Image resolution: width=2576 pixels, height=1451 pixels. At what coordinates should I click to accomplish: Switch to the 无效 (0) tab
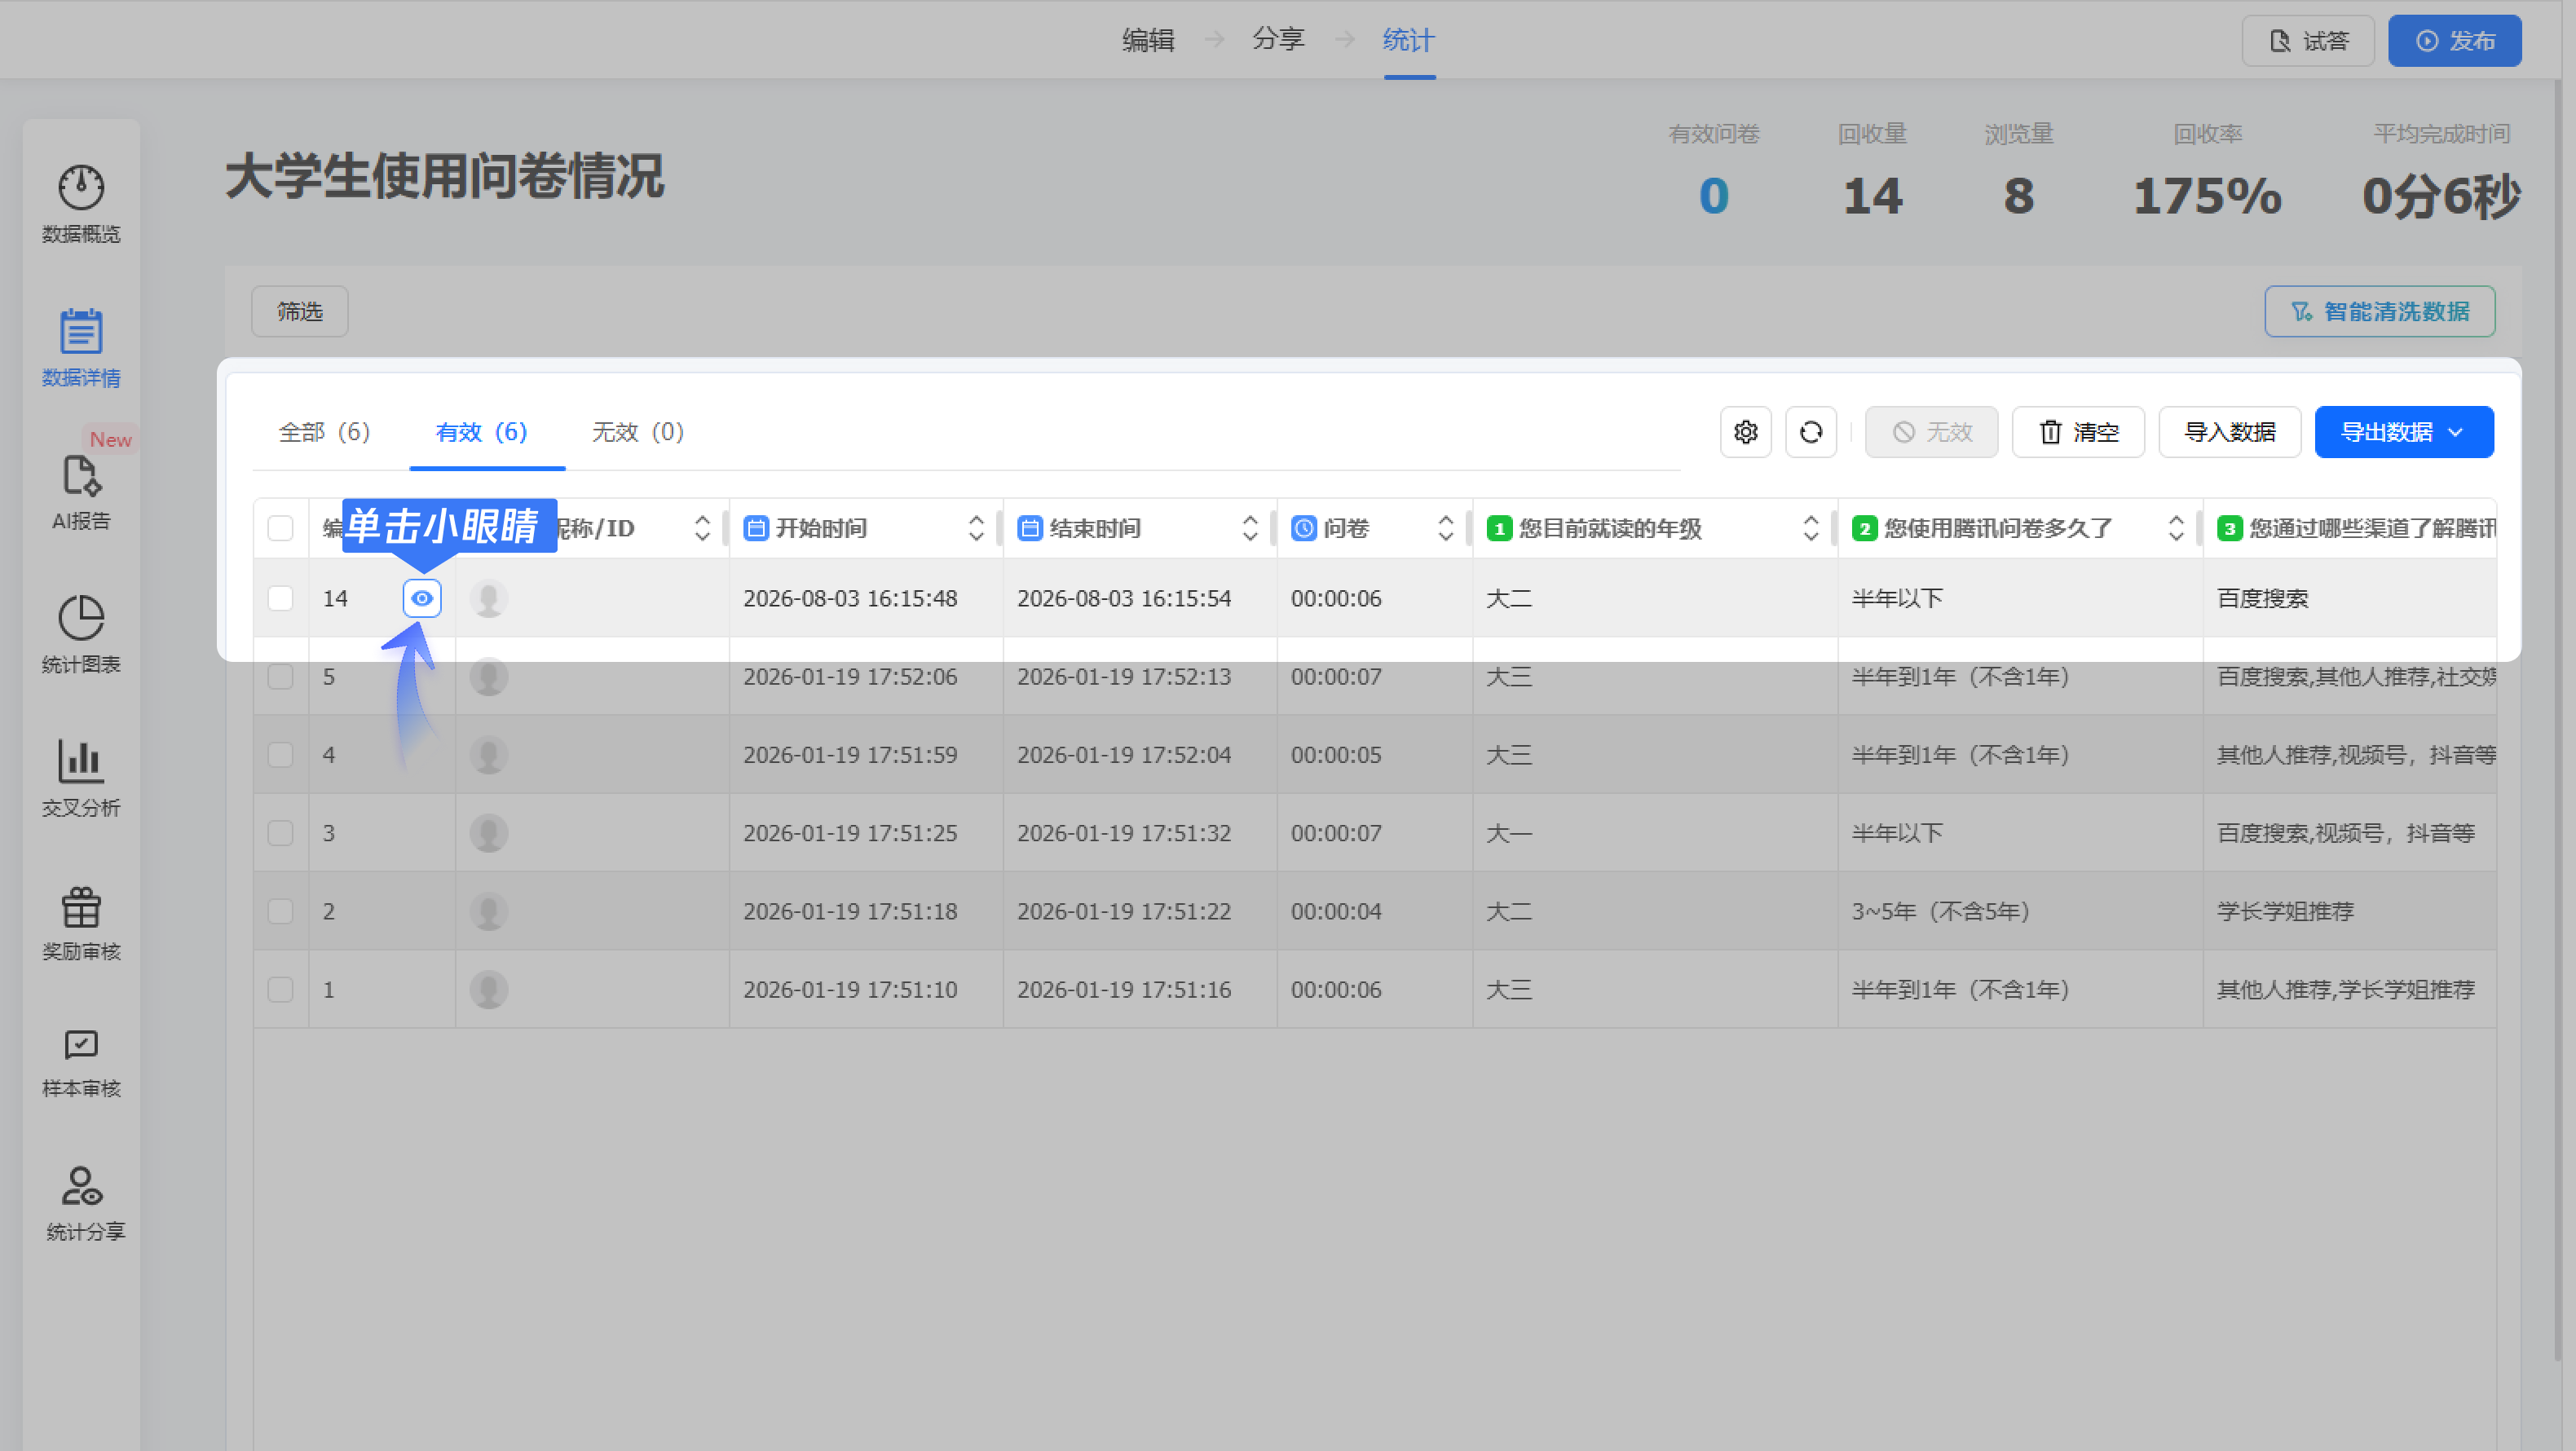tap(638, 432)
